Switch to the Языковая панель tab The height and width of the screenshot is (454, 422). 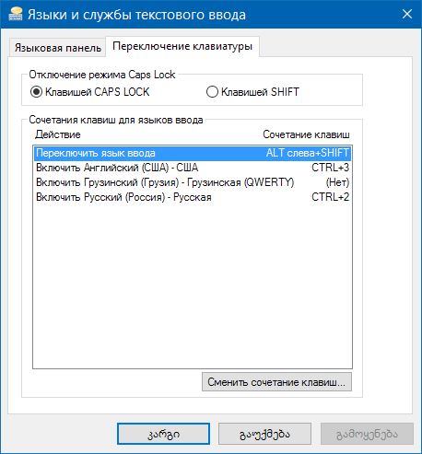click(58, 48)
